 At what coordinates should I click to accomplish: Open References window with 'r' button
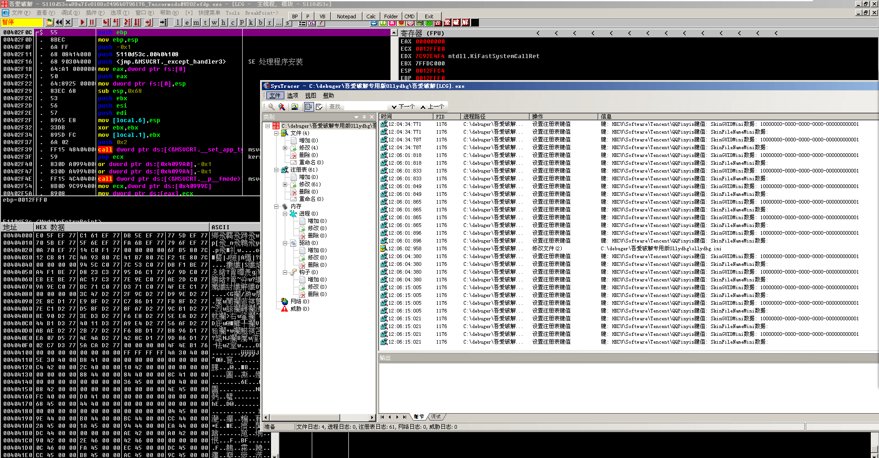pyautogui.click(x=270, y=22)
